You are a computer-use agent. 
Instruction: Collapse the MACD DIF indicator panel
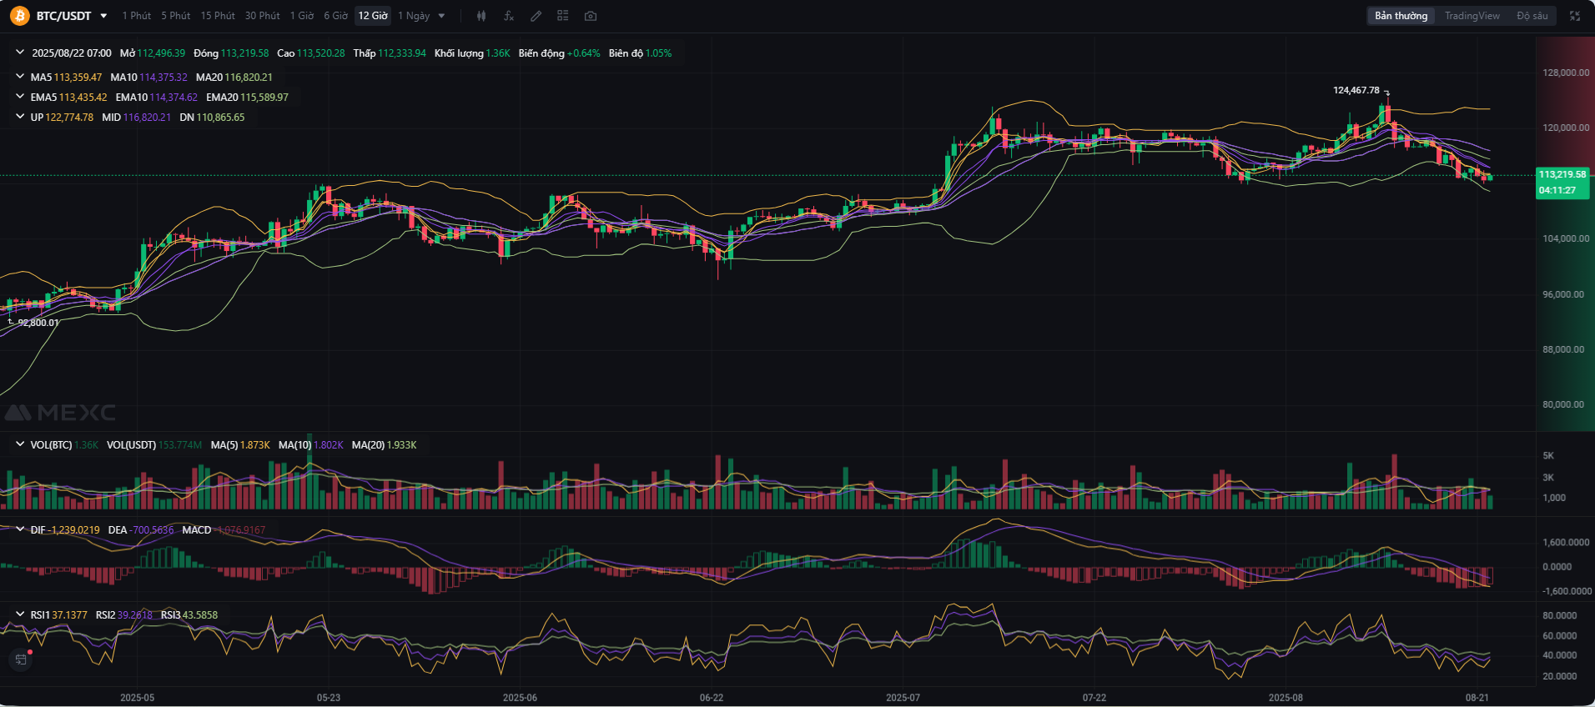[x=20, y=529]
